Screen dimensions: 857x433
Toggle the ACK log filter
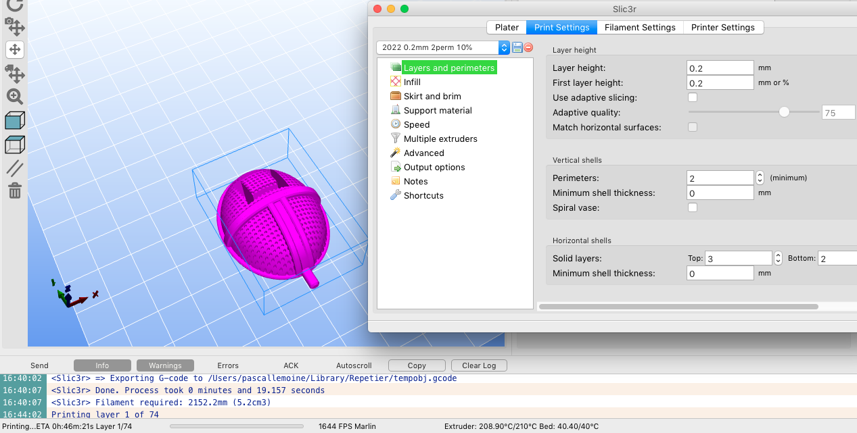291,365
